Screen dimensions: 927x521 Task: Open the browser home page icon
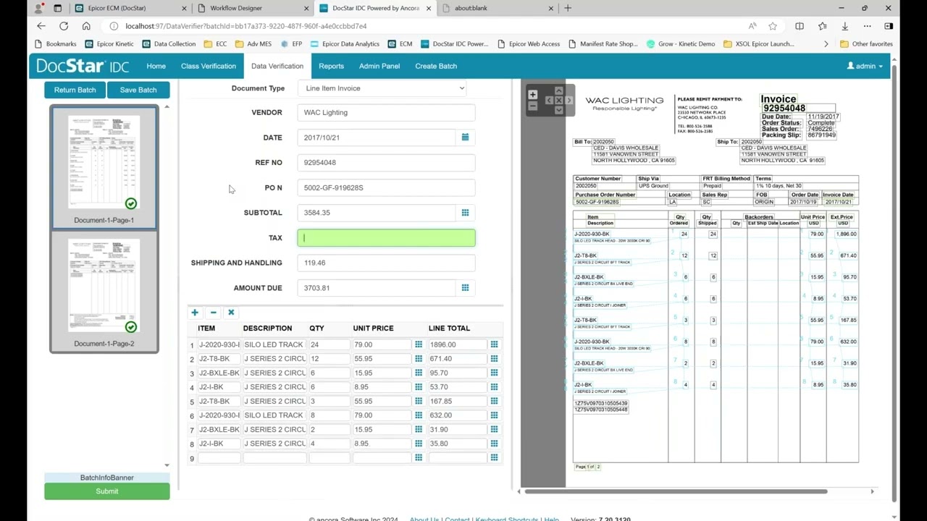pos(86,26)
